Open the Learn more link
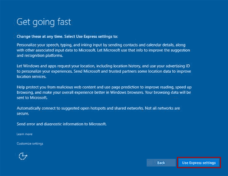228x176 pixels. (x=24, y=134)
